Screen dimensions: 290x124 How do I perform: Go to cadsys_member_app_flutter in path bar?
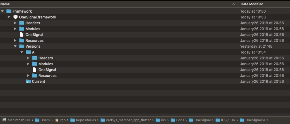pos(128,120)
